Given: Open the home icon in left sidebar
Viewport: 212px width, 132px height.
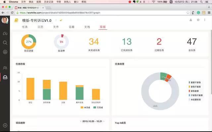Looking at the screenshot, I should pyautogui.click(x=5, y=52).
